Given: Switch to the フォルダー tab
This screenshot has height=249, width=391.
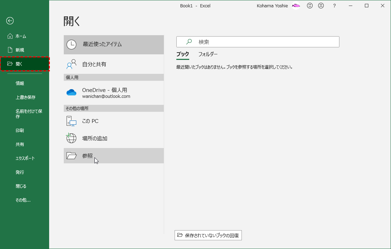Looking at the screenshot, I should click(208, 54).
